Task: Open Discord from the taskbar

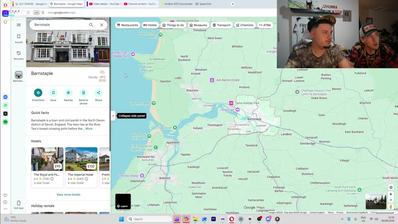Action: pyautogui.click(x=268, y=219)
